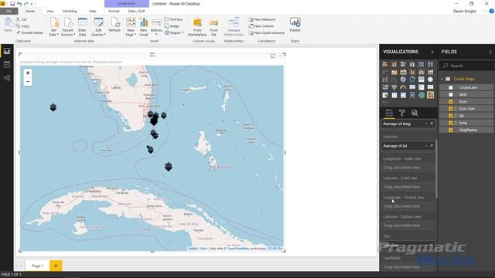Uncheck the ShipName field checkbox

[x=451, y=130]
